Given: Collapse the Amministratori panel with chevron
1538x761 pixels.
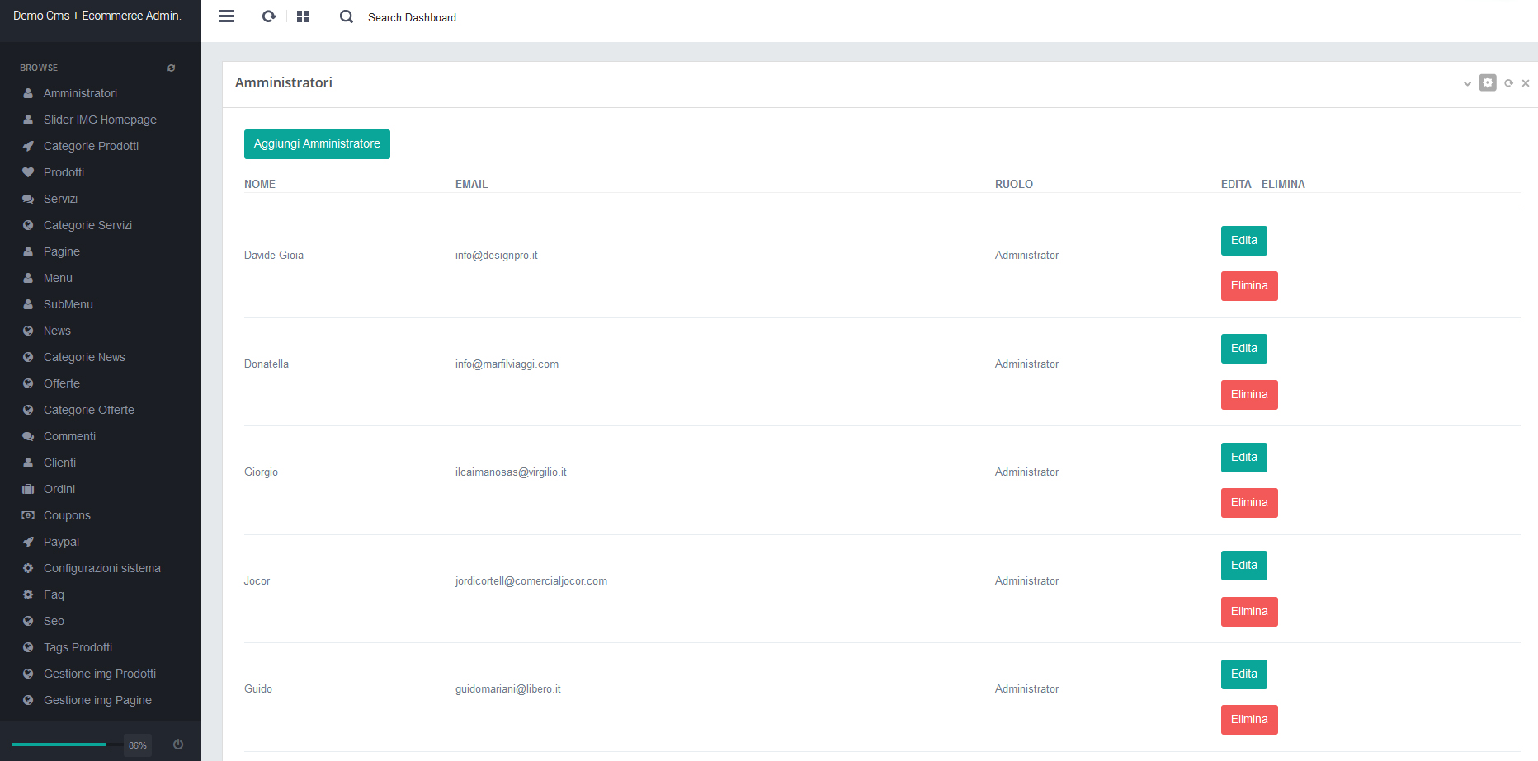Looking at the screenshot, I should (1467, 83).
